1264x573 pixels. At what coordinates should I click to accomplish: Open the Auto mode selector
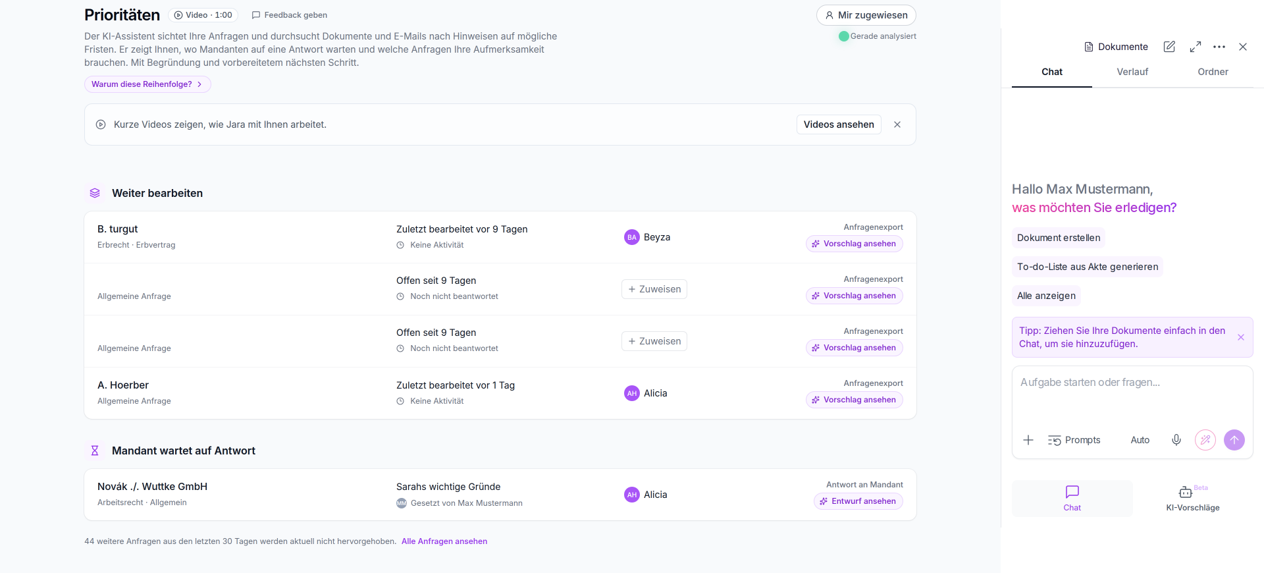click(x=1140, y=440)
